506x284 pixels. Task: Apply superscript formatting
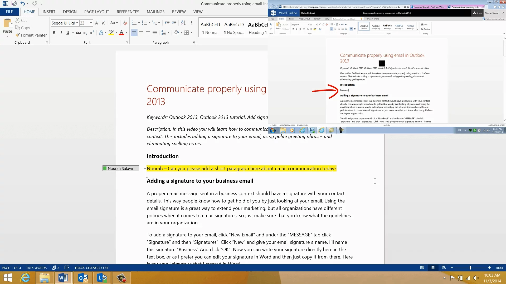(92, 33)
